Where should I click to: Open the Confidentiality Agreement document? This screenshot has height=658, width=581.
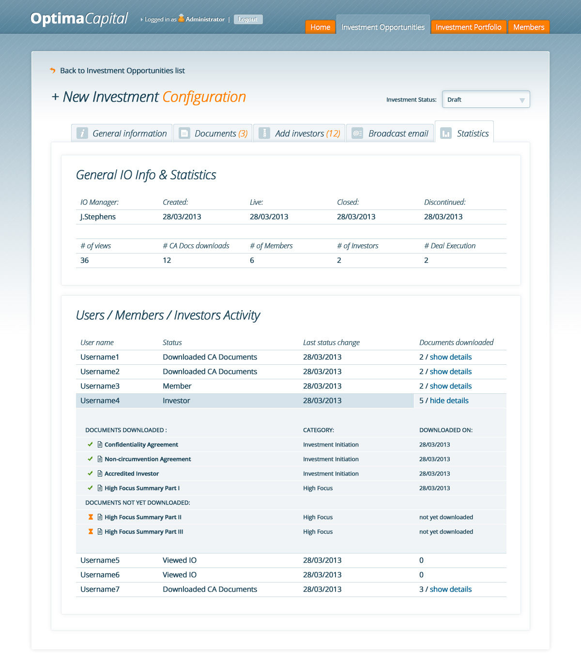pyautogui.click(x=141, y=445)
